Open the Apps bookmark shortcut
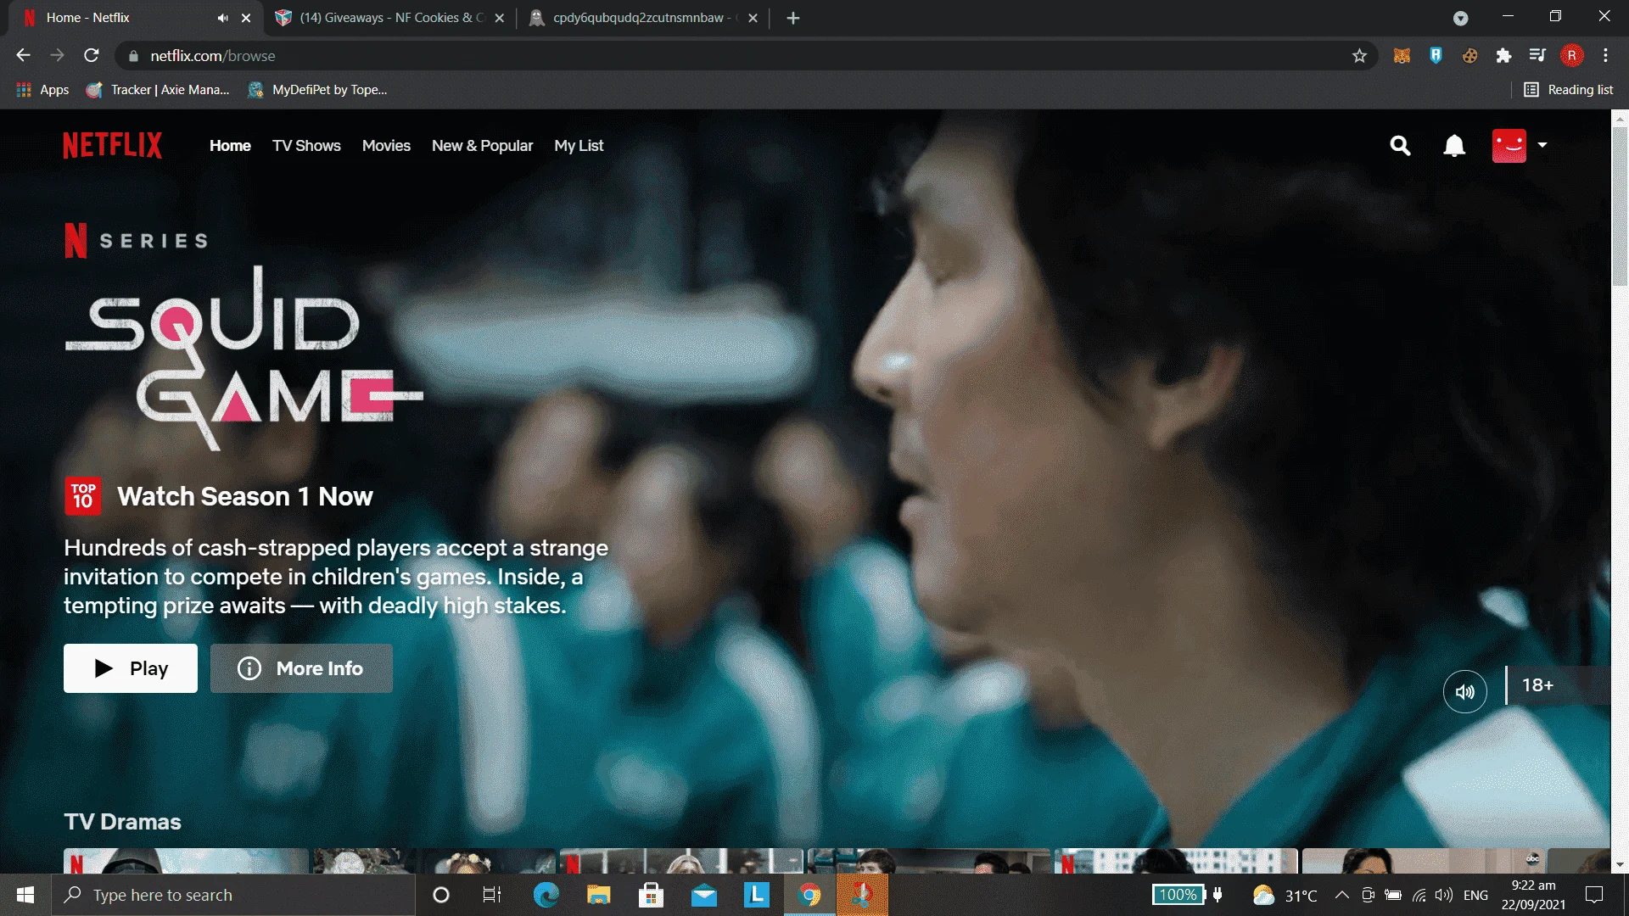 pyautogui.click(x=42, y=90)
